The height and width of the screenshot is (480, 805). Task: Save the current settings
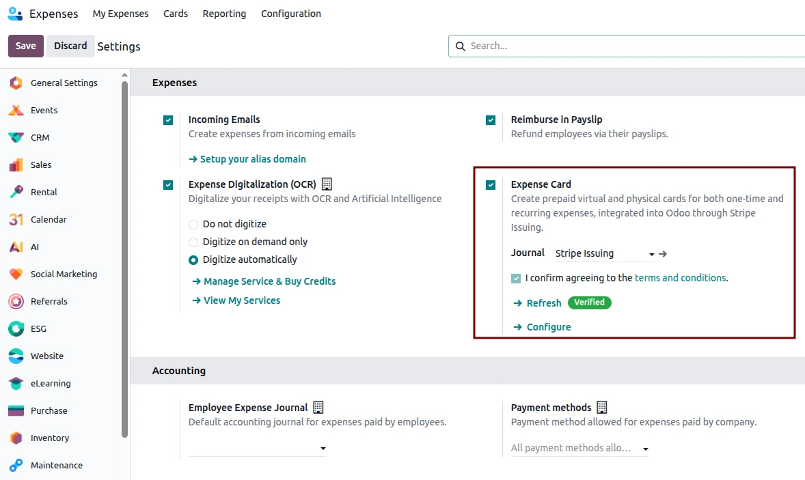click(x=25, y=45)
